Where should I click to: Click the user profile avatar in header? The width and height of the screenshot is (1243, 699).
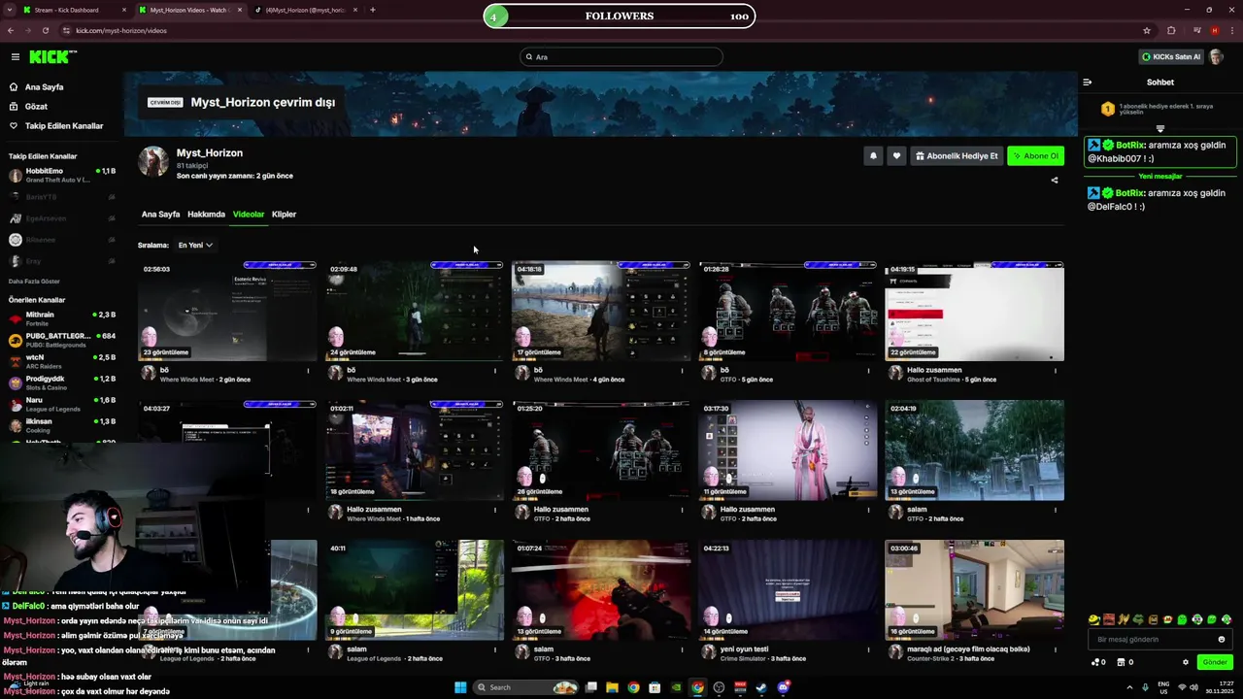1216,57
